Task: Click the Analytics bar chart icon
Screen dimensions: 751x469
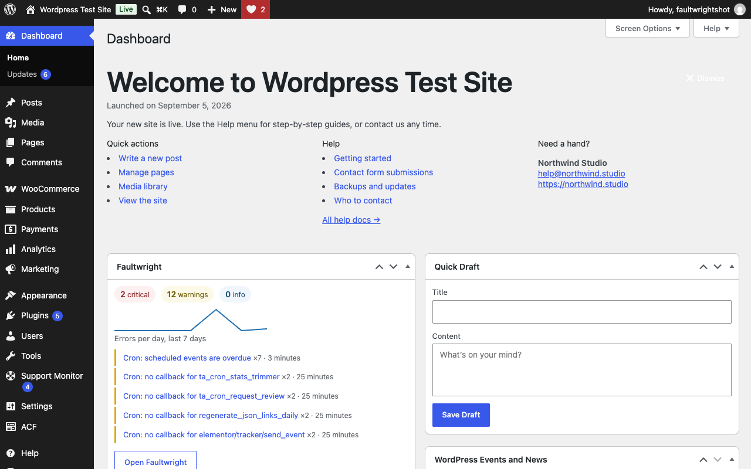Action: click(11, 249)
